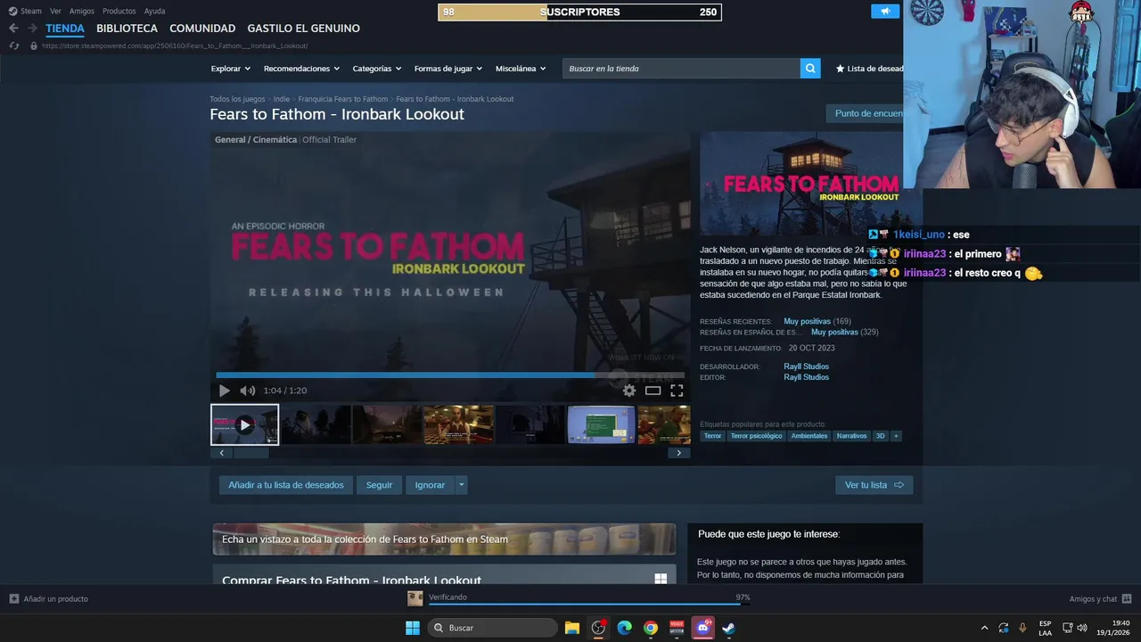The width and height of the screenshot is (1141, 642).
Task: Open the video settings gear
Action: coord(629,391)
